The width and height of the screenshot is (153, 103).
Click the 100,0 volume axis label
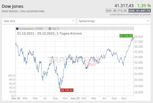(11, 75)
